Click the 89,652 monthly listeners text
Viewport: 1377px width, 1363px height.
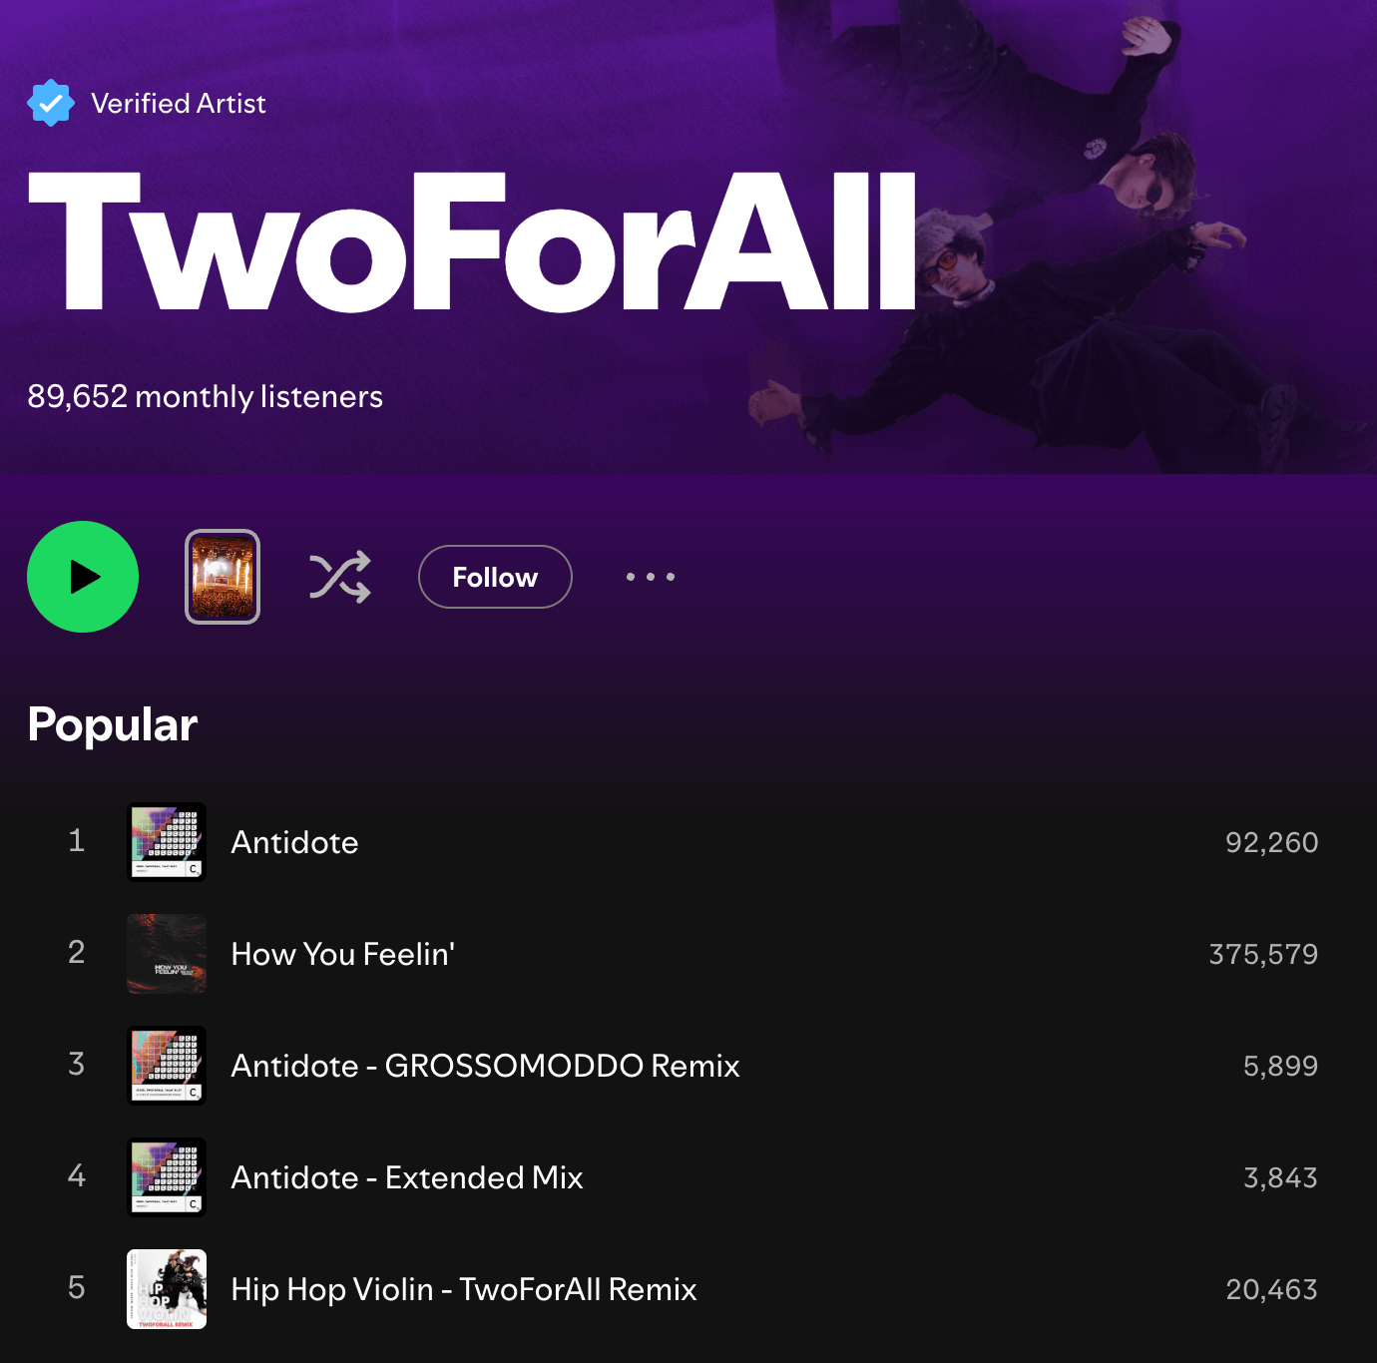[x=206, y=397]
